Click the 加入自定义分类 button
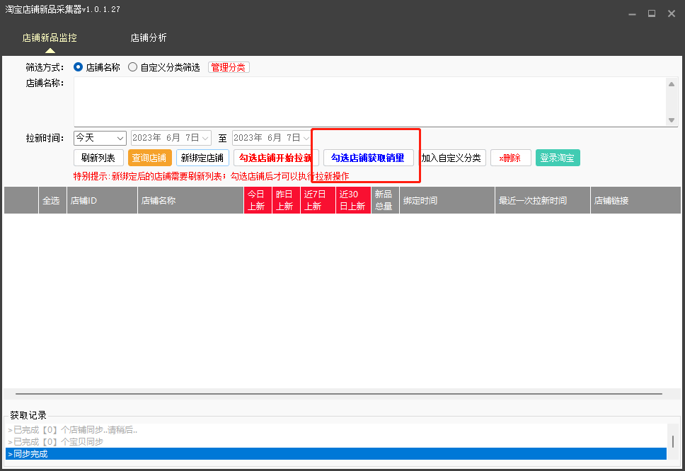 click(451, 158)
